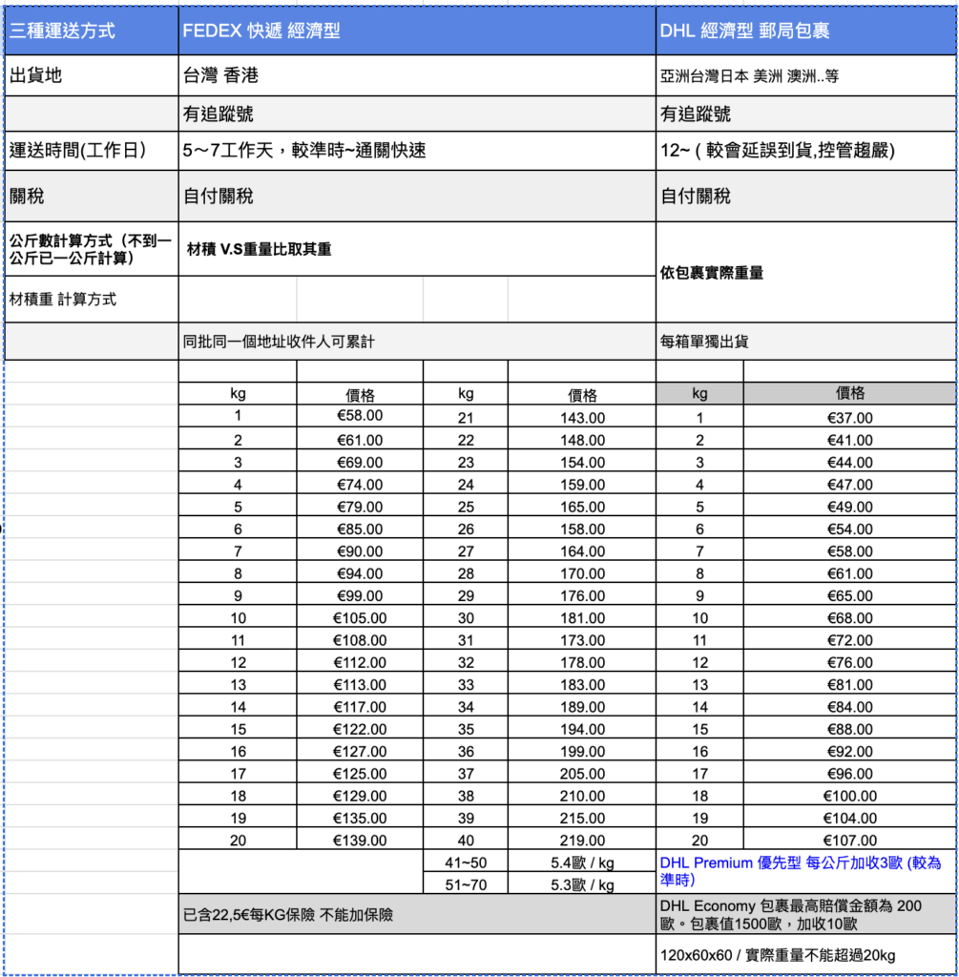Select the cell reading "台灣 香港"
This screenshot has width=959, height=977.
coord(417,75)
